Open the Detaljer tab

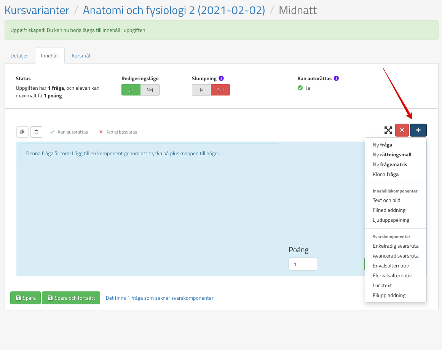19,56
